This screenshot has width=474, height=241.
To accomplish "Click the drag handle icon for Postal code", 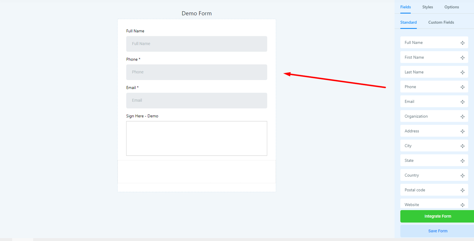I will click(462, 190).
